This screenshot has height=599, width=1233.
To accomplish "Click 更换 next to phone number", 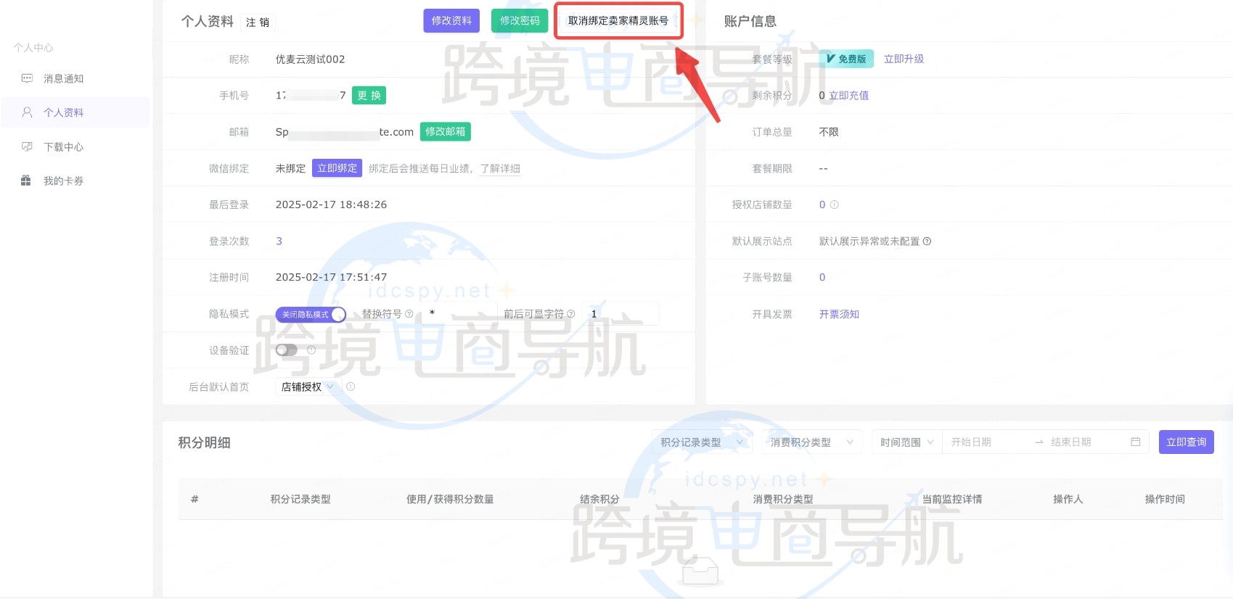I will pos(369,95).
